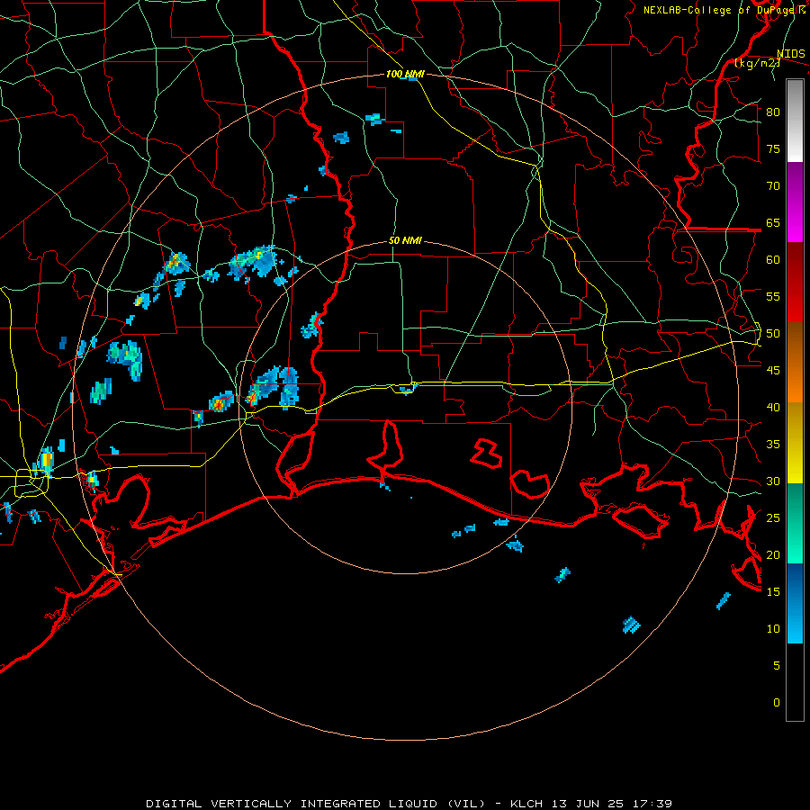Click legend value "5"
Viewport: 810px width, 810px height.
(x=777, y=666)
